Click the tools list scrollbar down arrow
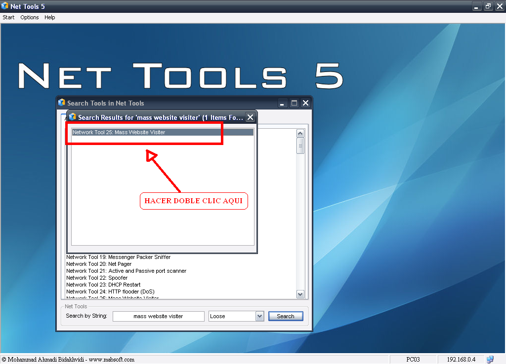Screen dimensions: 506x364 (x=300, y=294)
